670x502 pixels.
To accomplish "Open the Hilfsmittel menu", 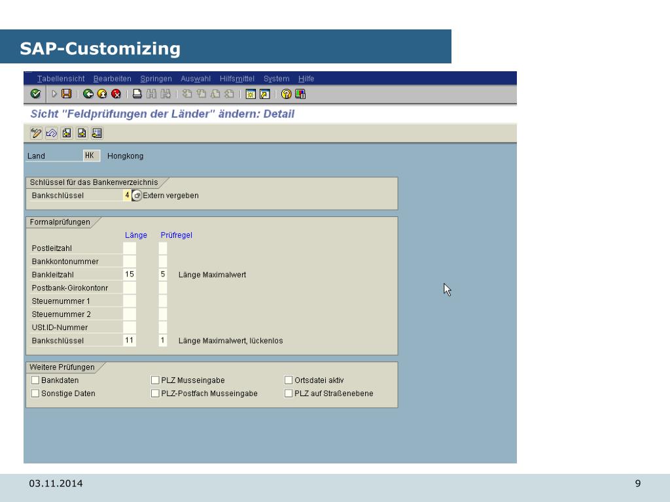I will tap(237, 78).
